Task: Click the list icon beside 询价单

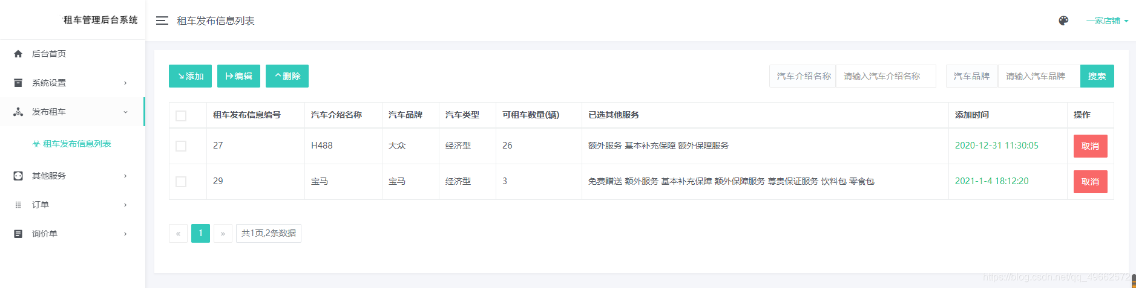Action: coord(18,234)
